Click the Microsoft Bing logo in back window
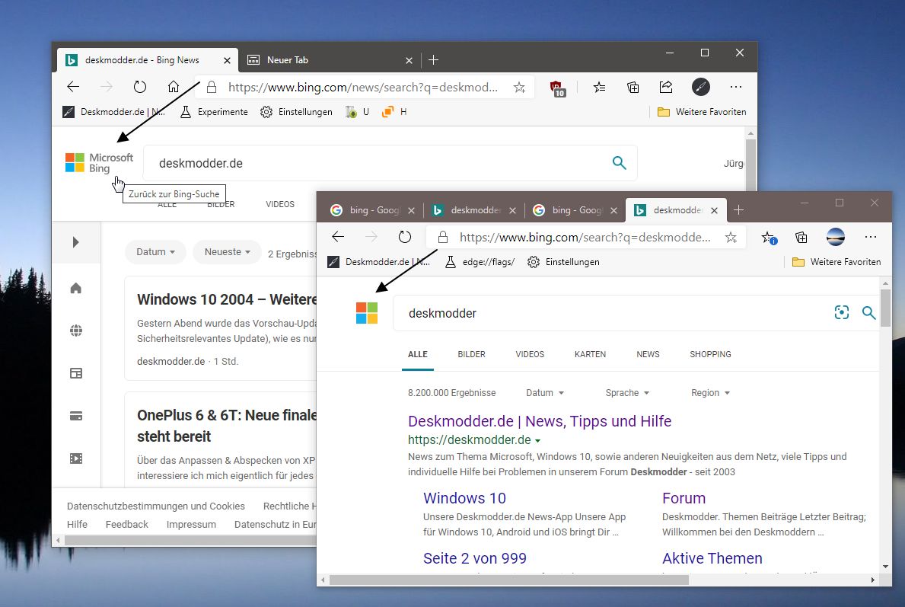905x607 pixels. pos(99,163)
